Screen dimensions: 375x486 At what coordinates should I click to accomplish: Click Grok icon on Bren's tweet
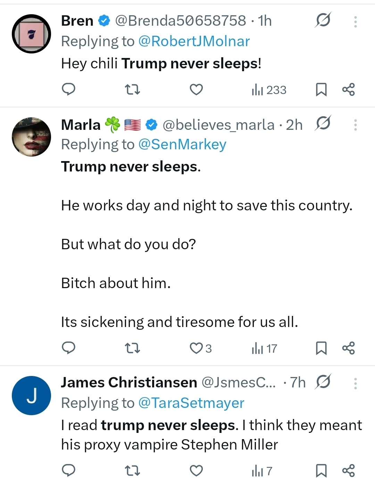323,20
